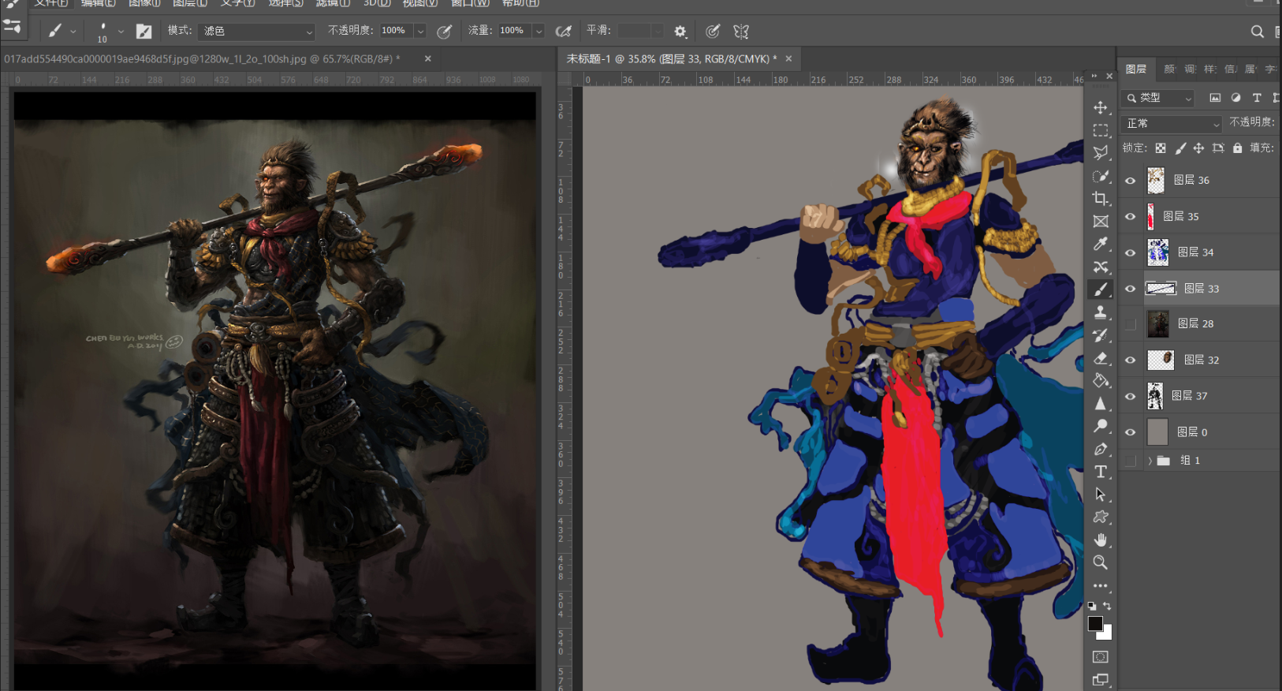Viewport: 1282px width, 691px height.
Task: Click the 图层 34 layer thumbnail
Action: coord(1157,252)
